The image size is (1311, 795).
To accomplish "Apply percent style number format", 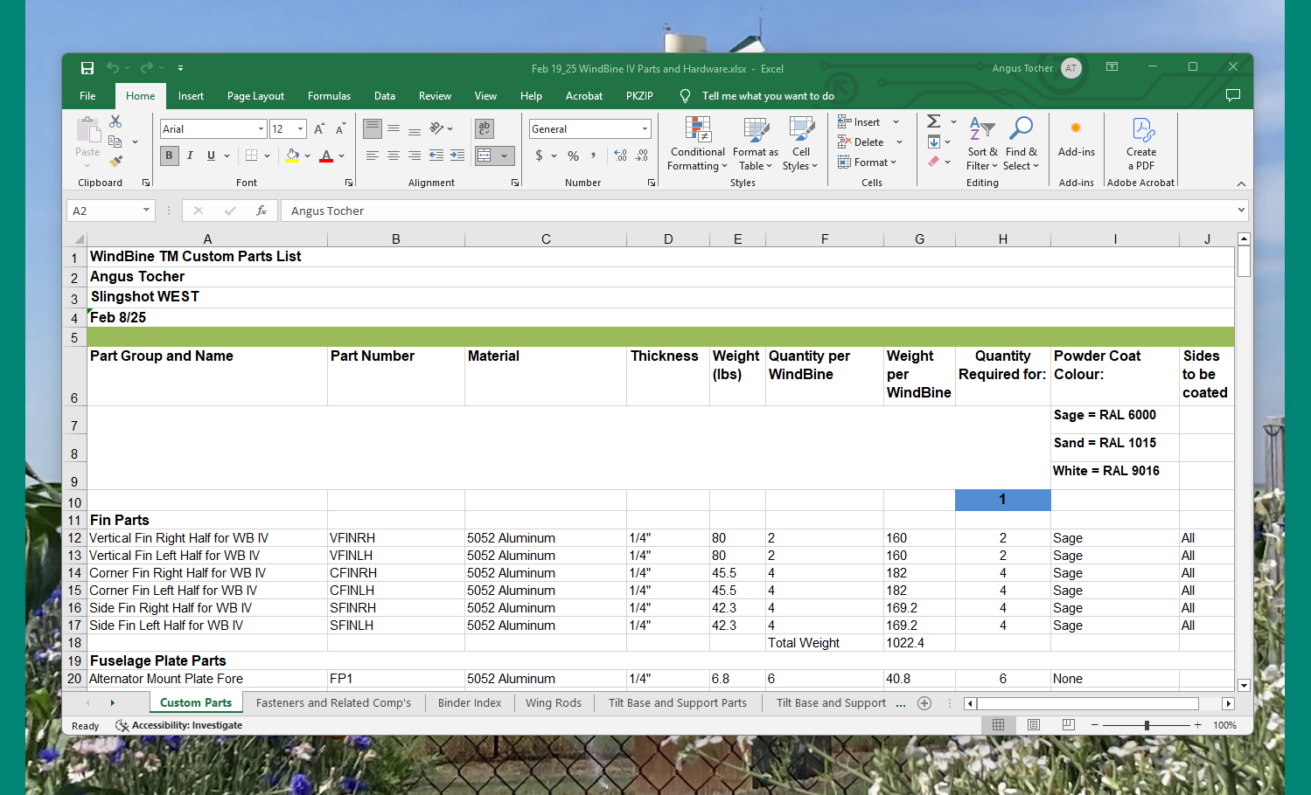I will pos(573,156).
